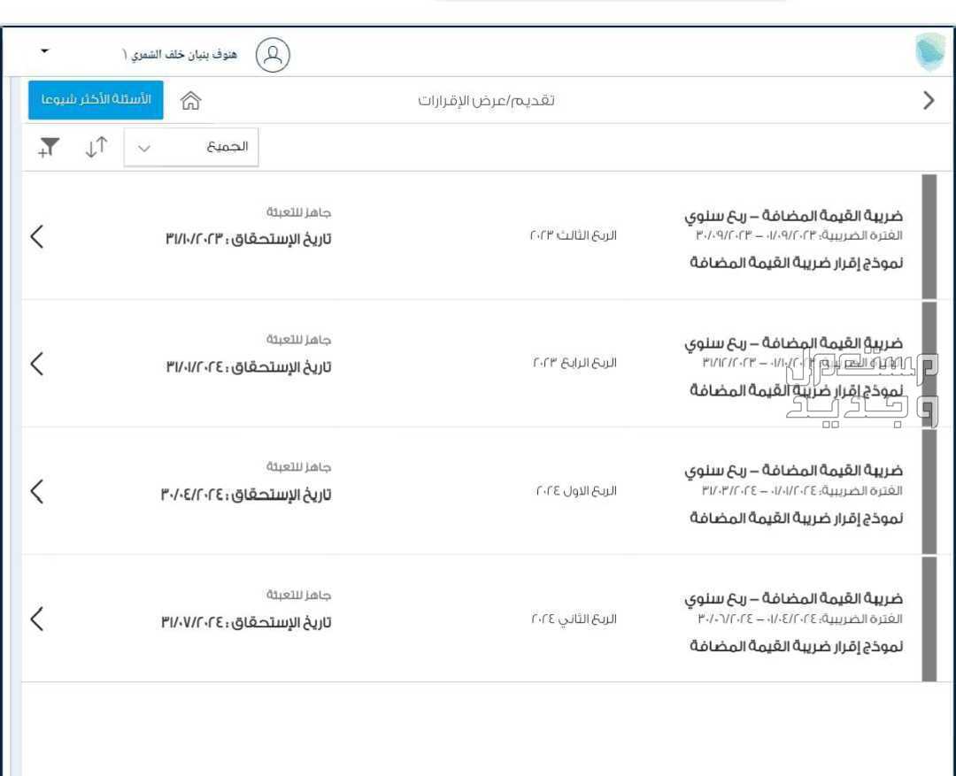
Task: Click the home icon in the navigation bar
Action: coord(191,101)
